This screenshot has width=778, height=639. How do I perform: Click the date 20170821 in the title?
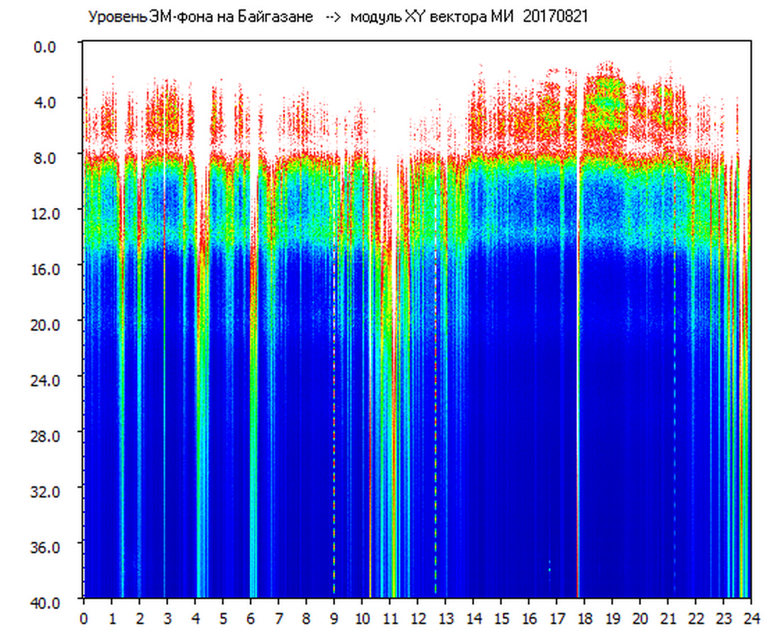click(x=554, y=17)
